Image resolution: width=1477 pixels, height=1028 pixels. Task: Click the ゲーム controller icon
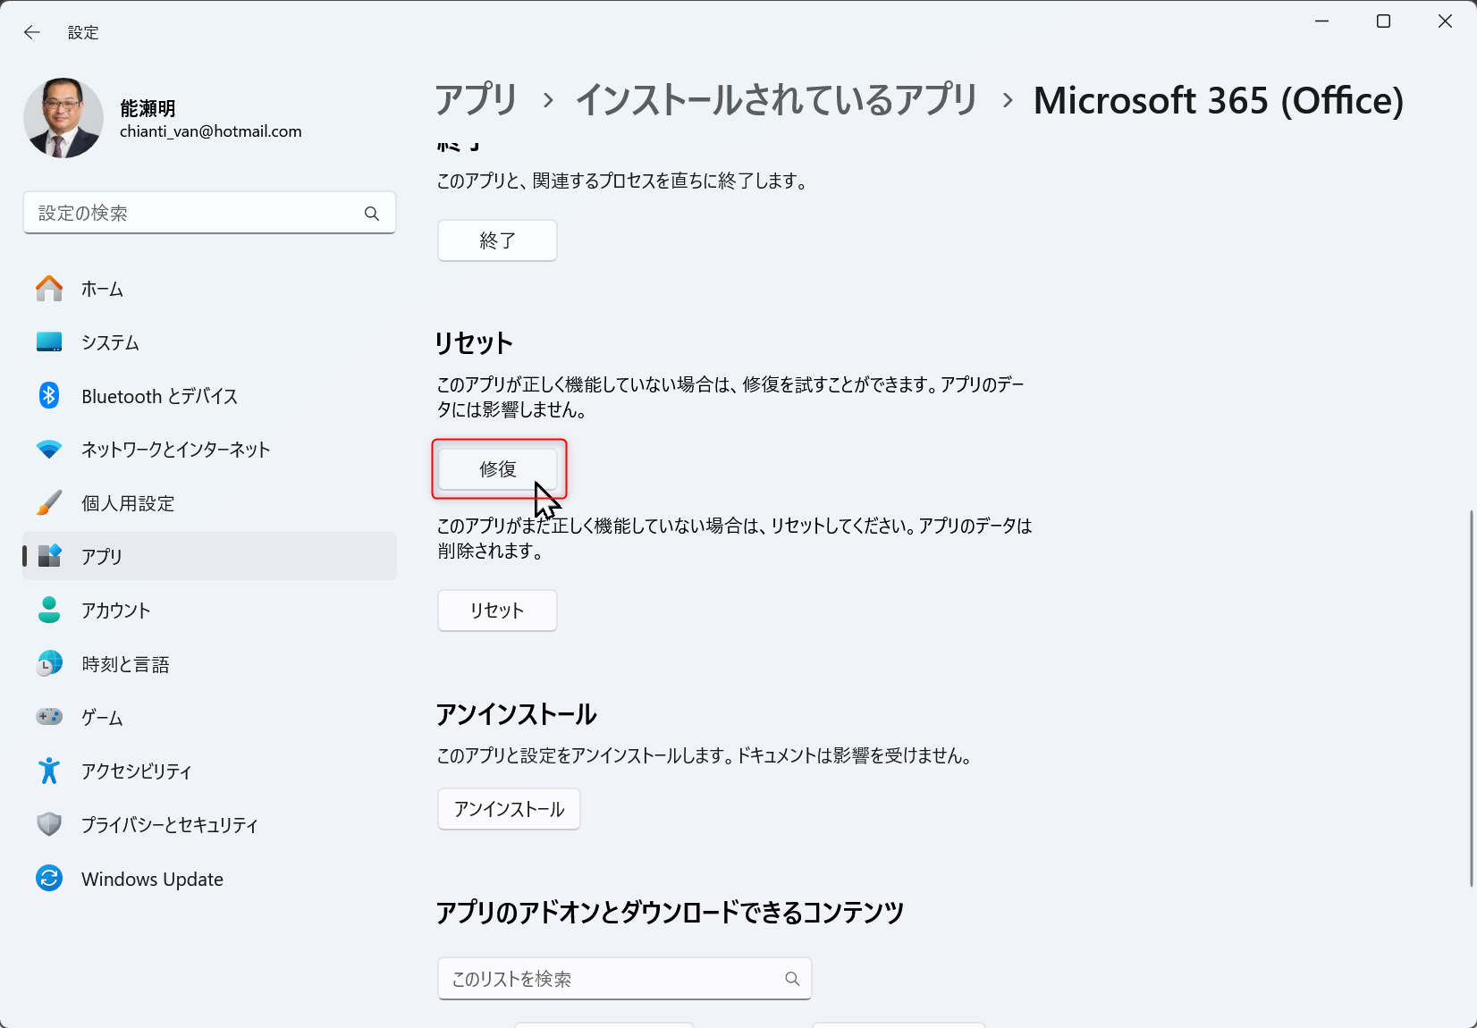tap(49, 717)
